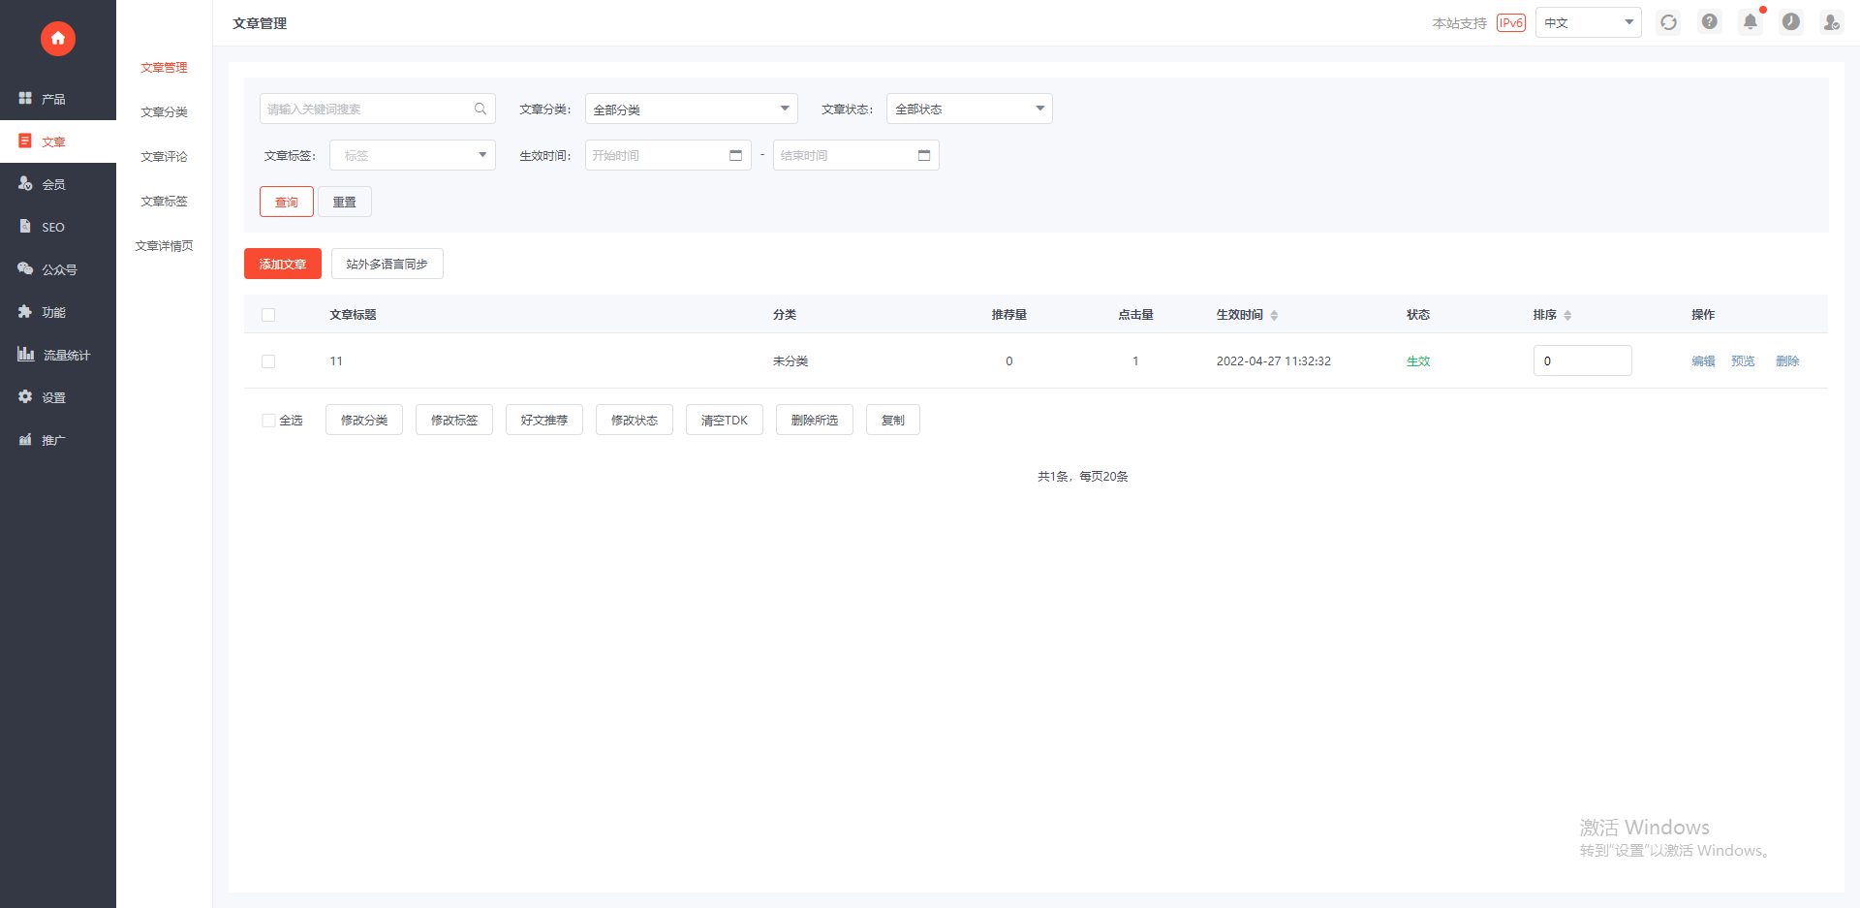Open the 产品 sidebar section
The width and height of the screenshot is (1860, 908).
[58, 99]
